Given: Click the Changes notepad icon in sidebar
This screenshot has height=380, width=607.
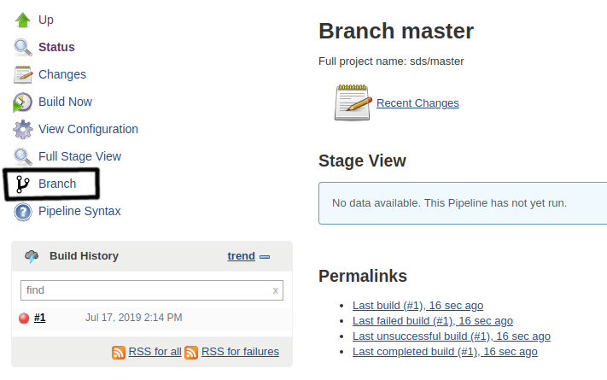Looking at the screenshot, I should coord(23,74).
